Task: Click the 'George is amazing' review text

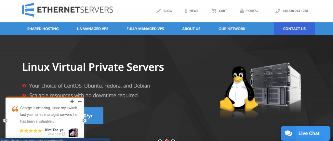Action: tap(49, 114)
